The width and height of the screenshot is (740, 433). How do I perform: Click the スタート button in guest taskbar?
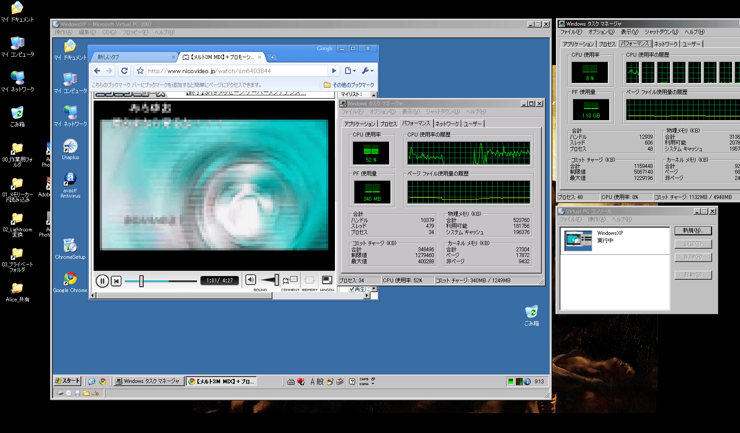(x=67, y=381)
